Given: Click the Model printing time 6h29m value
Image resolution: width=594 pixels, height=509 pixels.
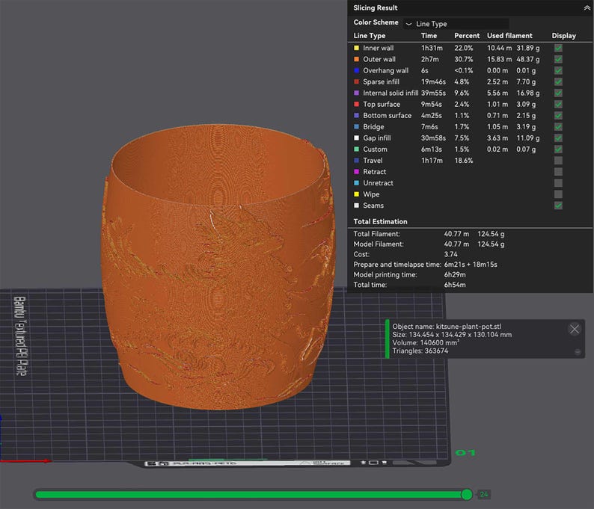Looking at the screenshot, I should [x=455, y=274].
